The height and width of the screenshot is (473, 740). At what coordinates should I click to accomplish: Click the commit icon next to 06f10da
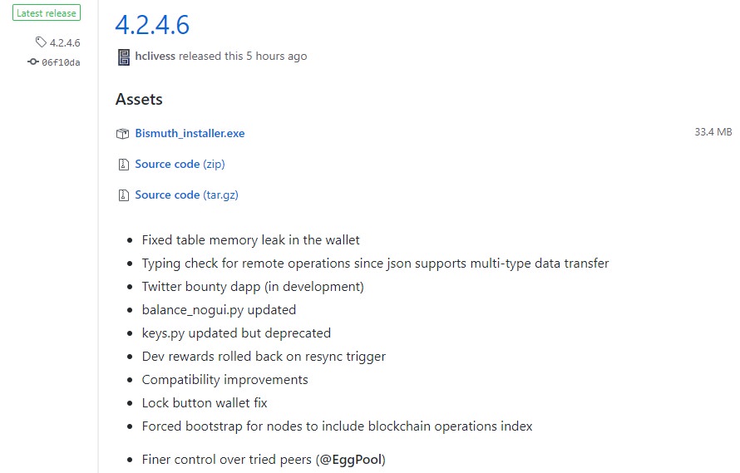pos(33,62)
